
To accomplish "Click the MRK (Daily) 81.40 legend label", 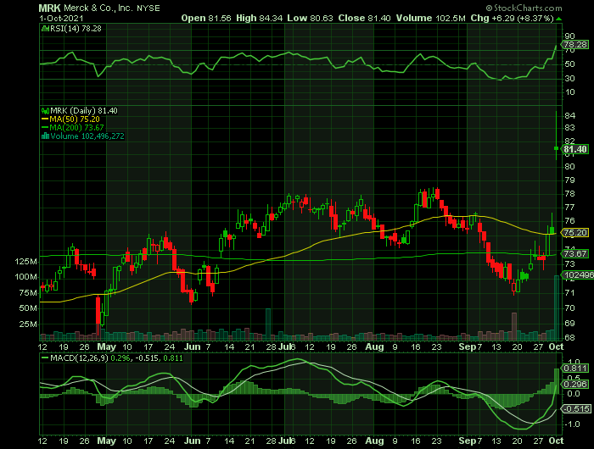I will [84, 111].
